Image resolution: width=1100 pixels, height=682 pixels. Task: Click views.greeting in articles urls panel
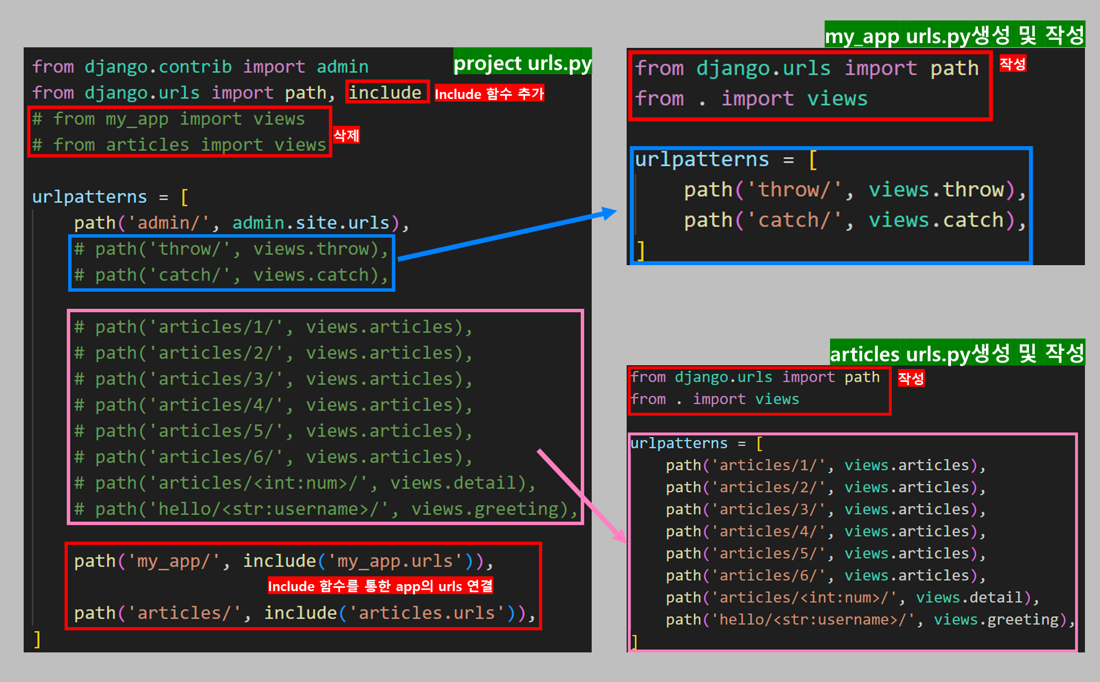click(996, 620)
